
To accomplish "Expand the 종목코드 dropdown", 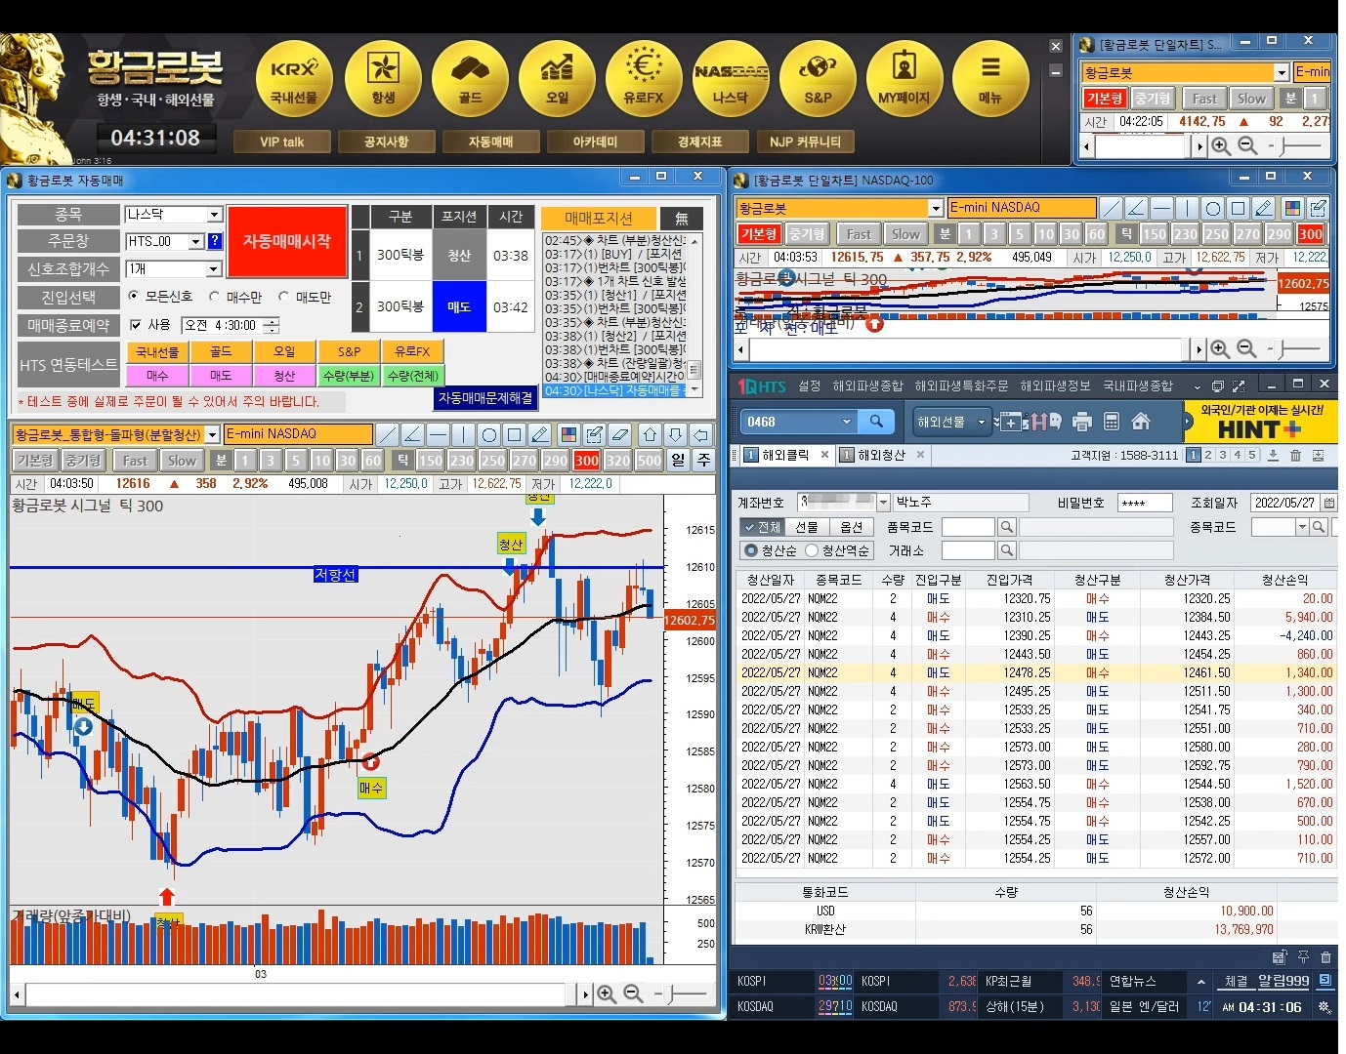I will pyautogui.click(x=1302, y=527).
